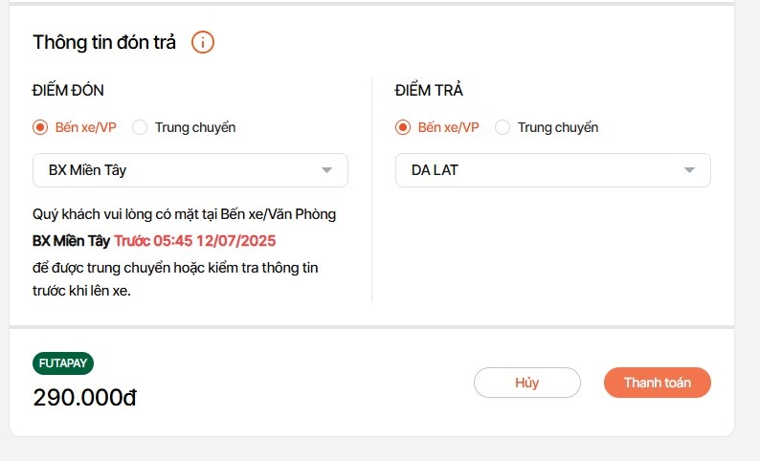Click the red Trước 05:45 12/07/2025 text

click(195, 241)
